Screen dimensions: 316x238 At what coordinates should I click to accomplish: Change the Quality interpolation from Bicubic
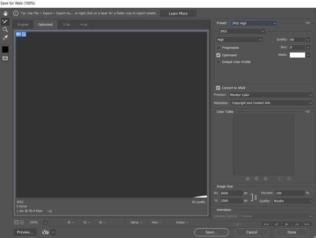[293, 201]
